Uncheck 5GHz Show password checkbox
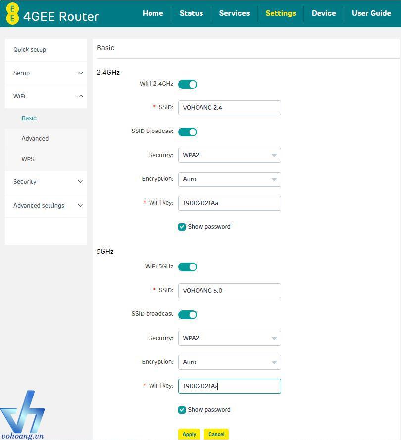401x440 pixels. tap(182, 410)
